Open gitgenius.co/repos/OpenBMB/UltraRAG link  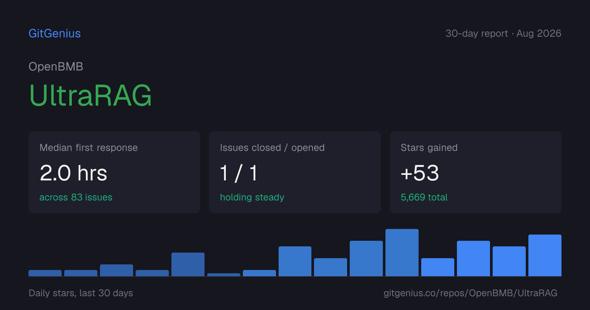coord(470,293)
